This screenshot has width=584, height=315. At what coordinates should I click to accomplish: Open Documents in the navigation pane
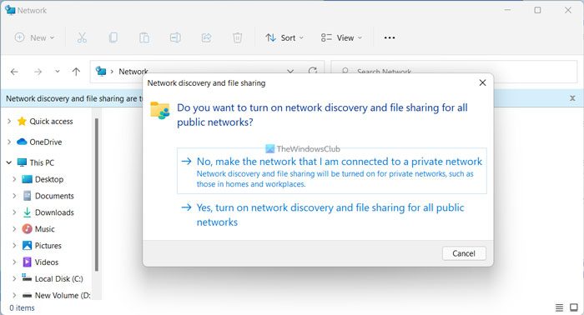54,196
